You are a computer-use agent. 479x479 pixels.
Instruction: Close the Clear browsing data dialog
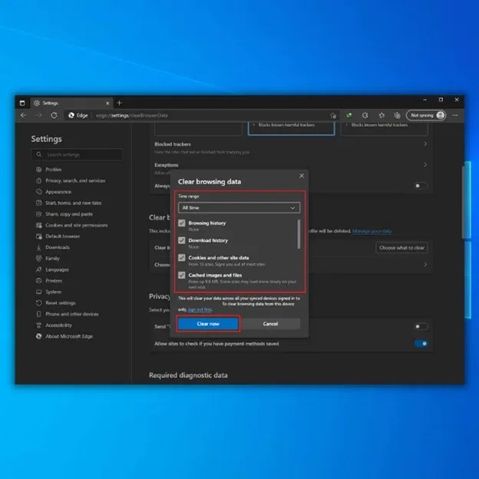pyautogui.click(x=302, y=176)
